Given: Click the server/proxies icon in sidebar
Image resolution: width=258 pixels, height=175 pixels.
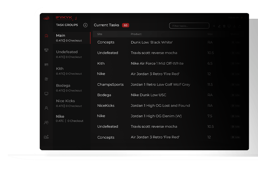Looking at the screenshot, I should click(46, 50).
